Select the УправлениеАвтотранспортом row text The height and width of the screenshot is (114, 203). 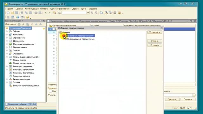[x=80, y=36]
